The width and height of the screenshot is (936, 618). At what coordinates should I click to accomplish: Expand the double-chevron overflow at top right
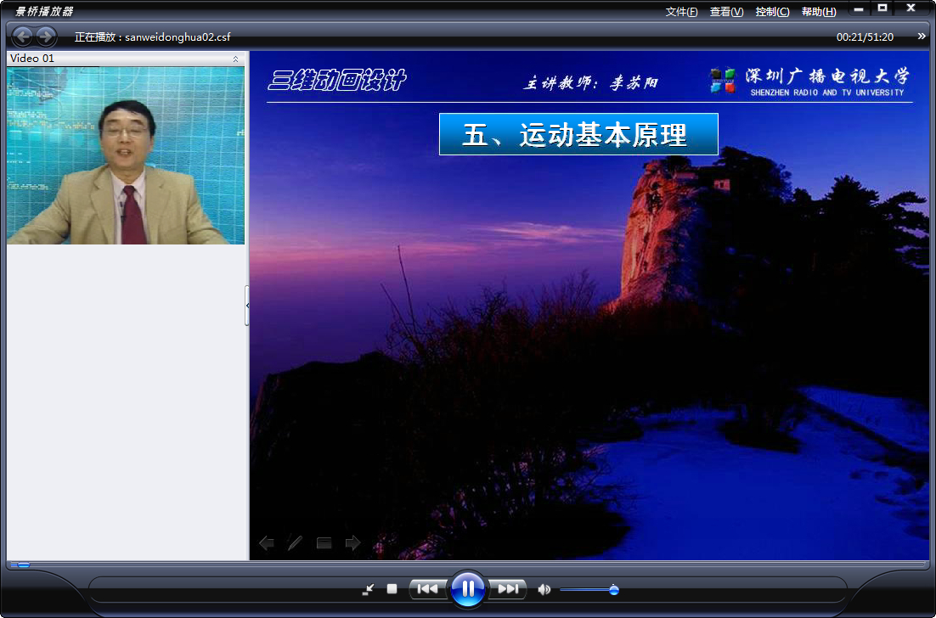(x=922, y=37)
